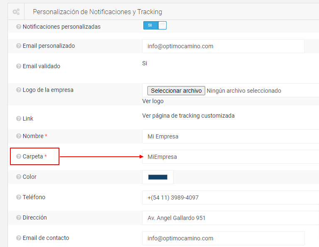Click help icon beside Notificaciones personalizadas
Viewport: 319px width, 247px height.
19,27
